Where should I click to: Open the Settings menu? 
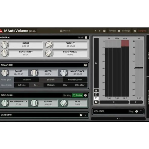click(126, 31)
